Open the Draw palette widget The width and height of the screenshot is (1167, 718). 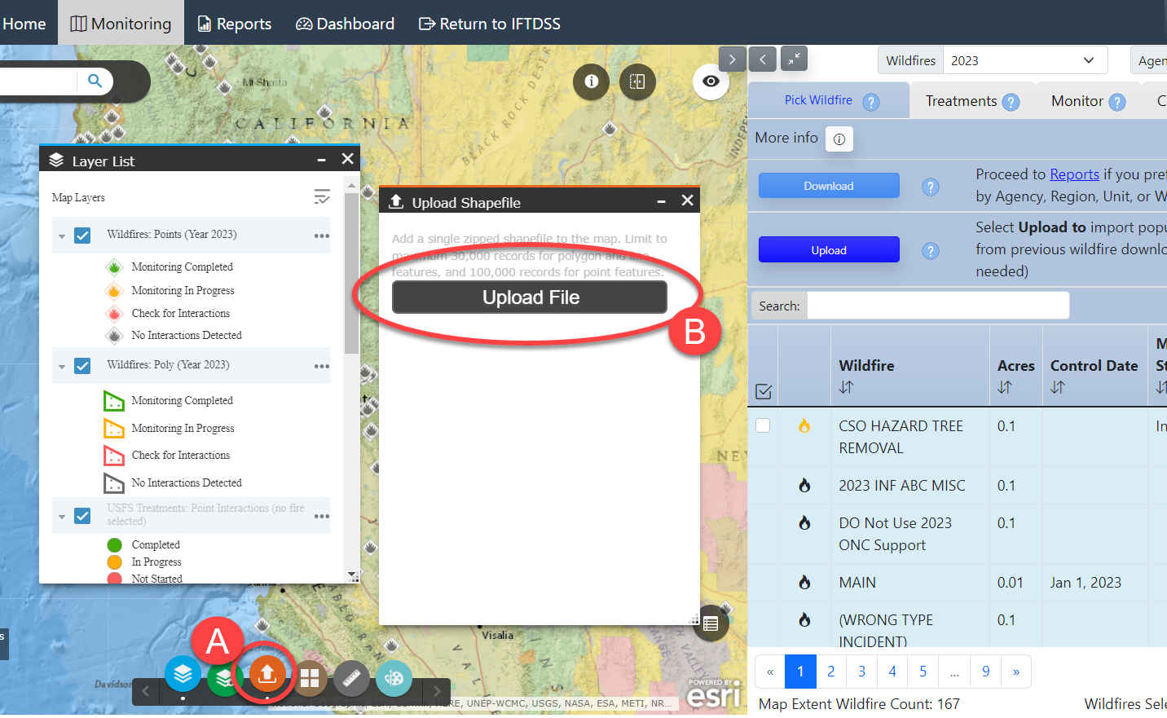pyautogui.click(x=394, y=678)
